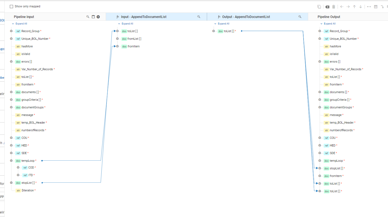Click the clear mapping icon in the toolbar
Screen dimensions: 388x217
click(328, 7)
